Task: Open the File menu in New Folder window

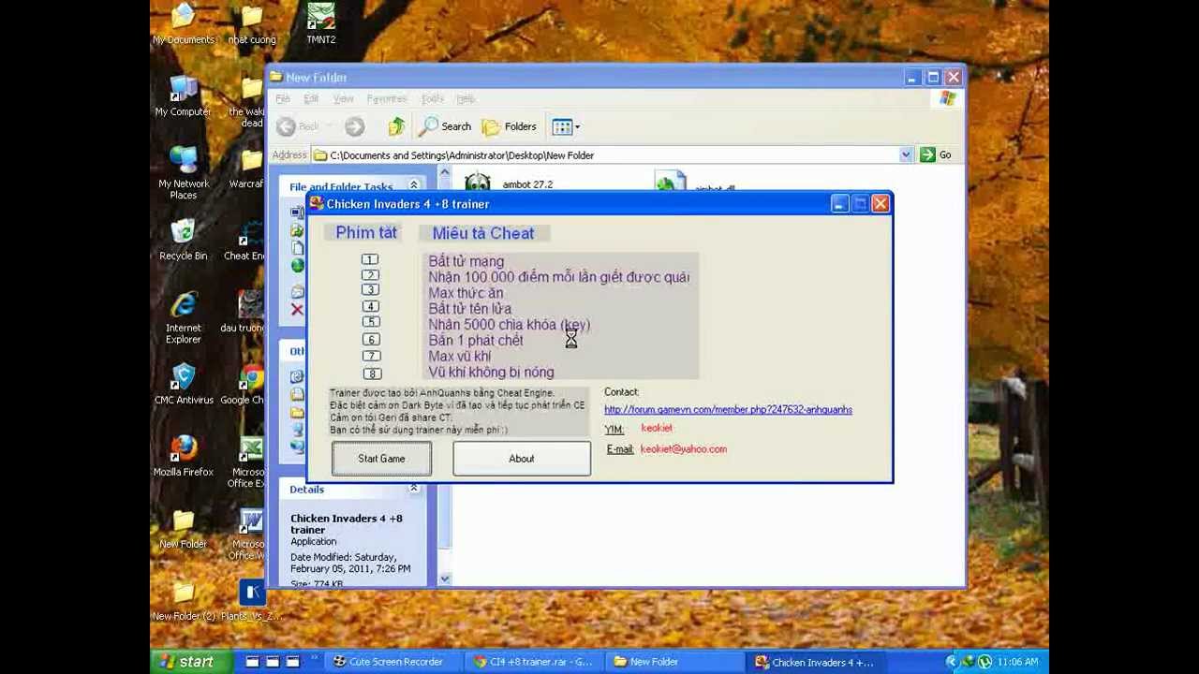Action: coord(283,98)
